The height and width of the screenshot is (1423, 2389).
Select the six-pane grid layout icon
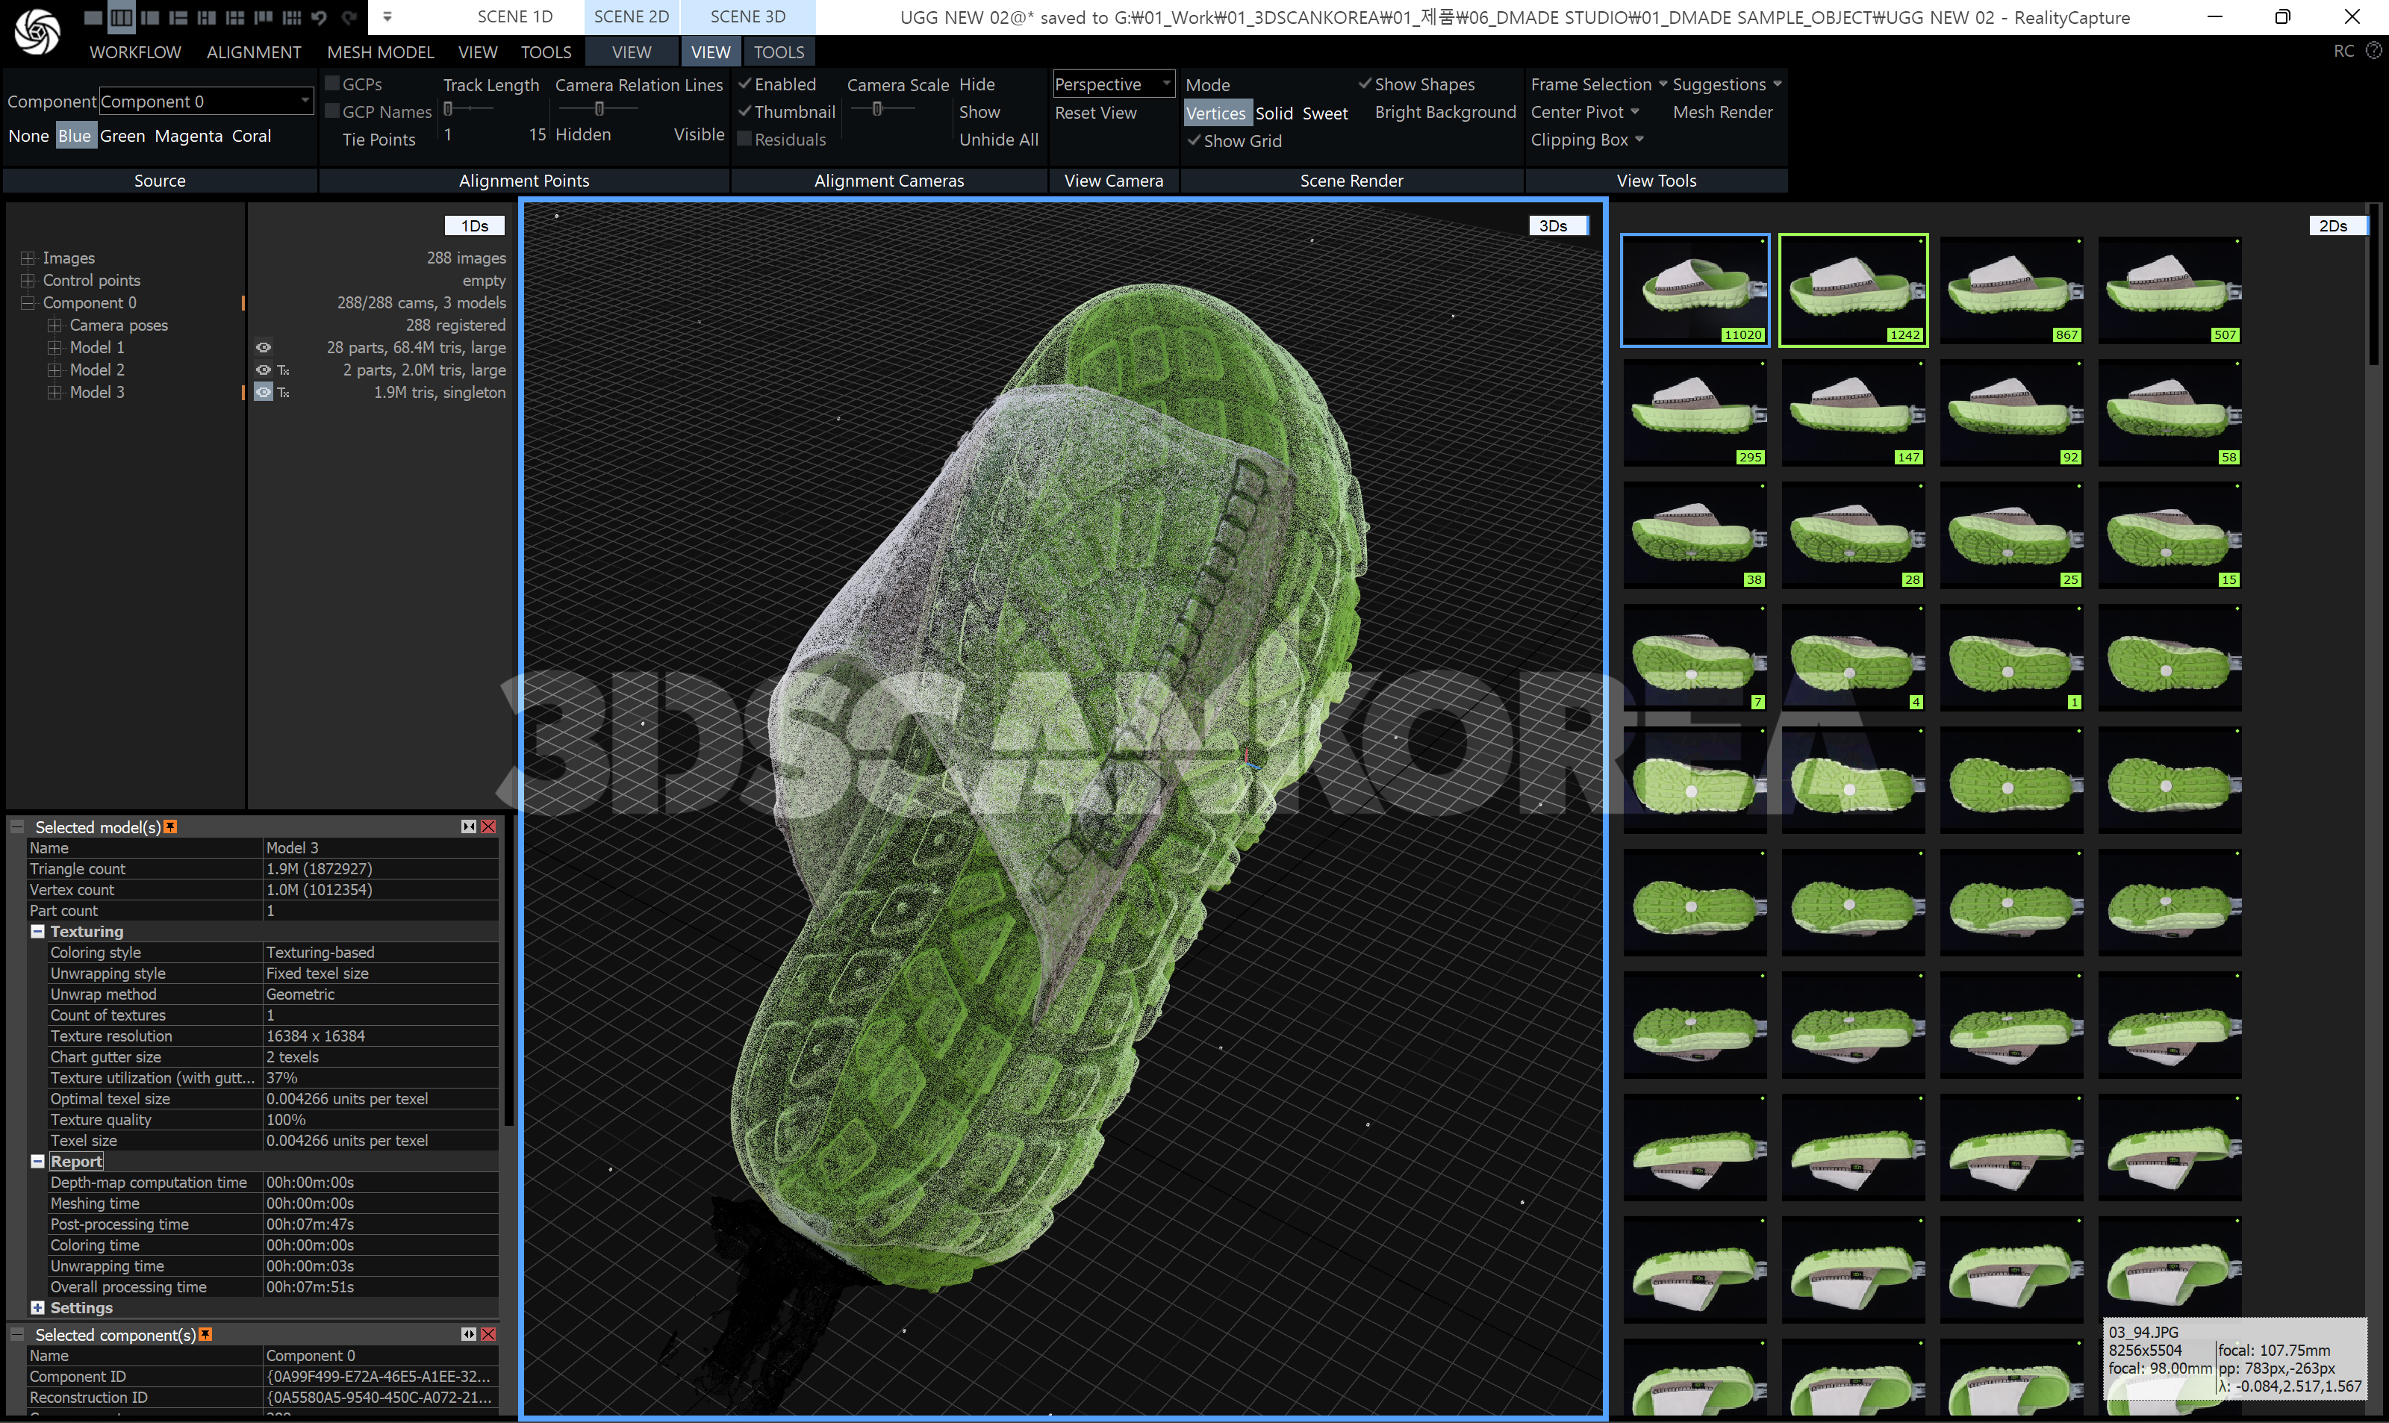click(x=235, y=17)
